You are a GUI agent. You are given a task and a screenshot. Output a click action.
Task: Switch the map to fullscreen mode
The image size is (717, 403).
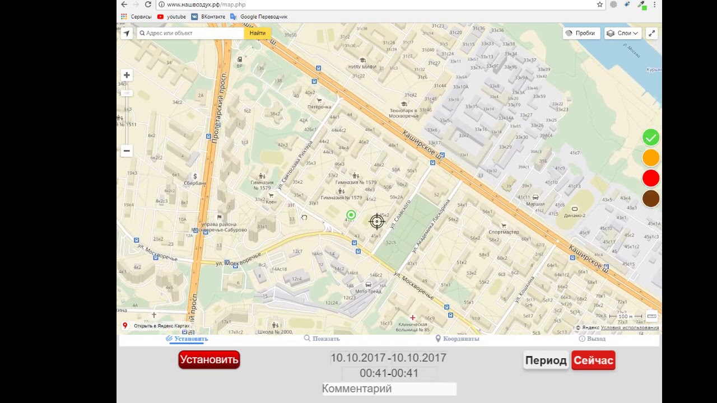click(x=651, y=33)
